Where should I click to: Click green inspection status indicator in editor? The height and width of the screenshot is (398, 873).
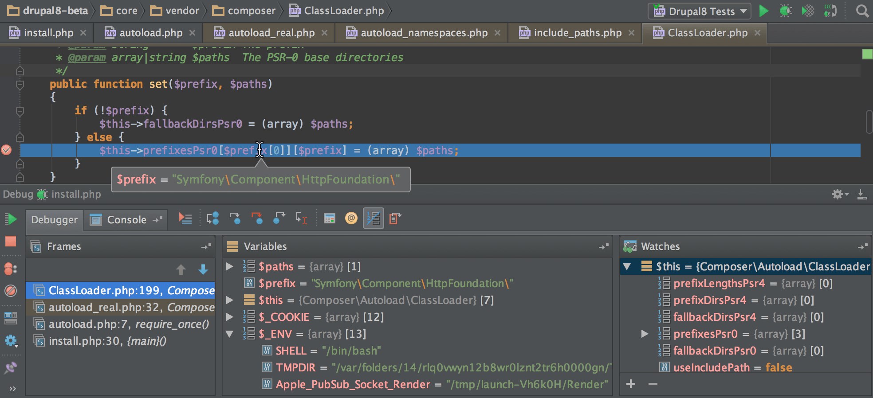point(867,54)
